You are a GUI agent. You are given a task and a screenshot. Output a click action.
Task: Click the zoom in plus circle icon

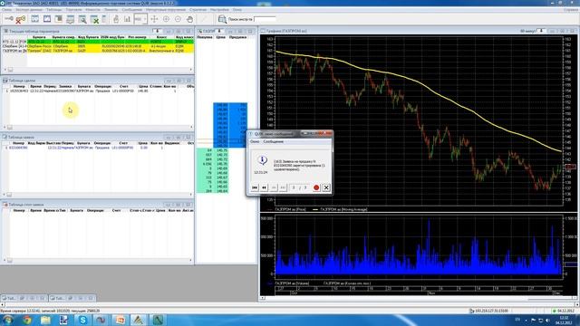click(166, 19)
